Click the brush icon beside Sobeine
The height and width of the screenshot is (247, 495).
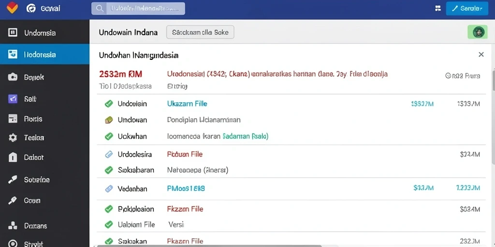point(13,179)
